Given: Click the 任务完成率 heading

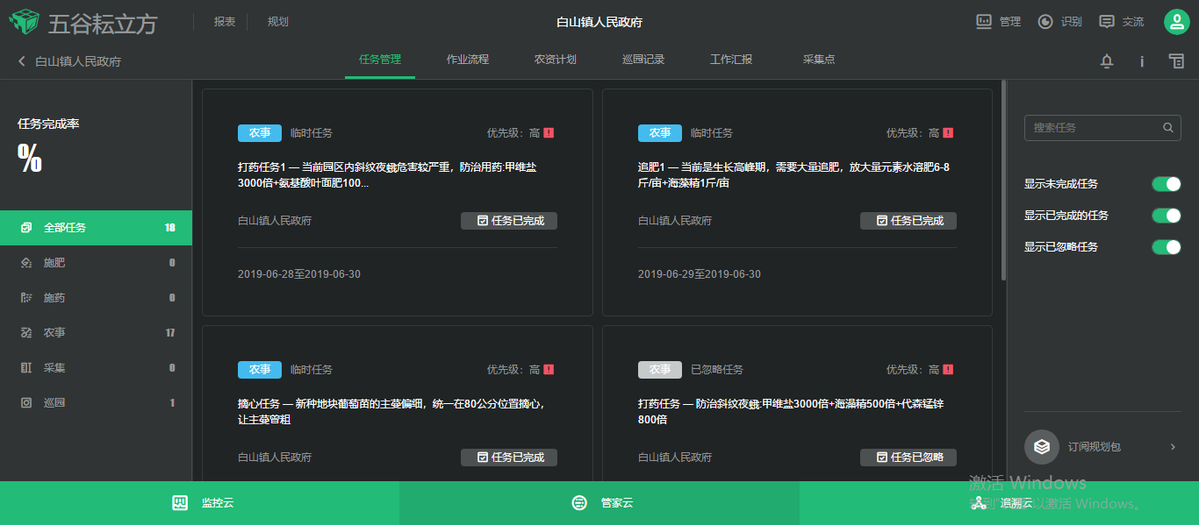Looking at the screenshot, I should [x=48, y=124].
